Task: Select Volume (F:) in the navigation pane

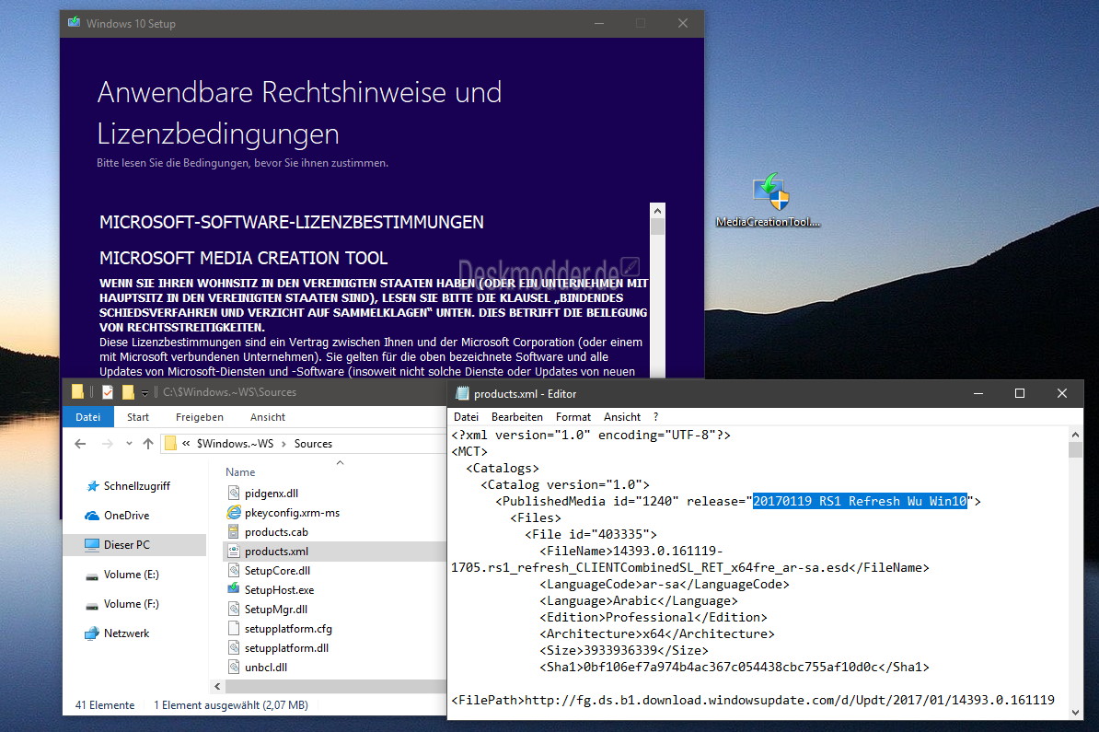Action: pos(131,604)
